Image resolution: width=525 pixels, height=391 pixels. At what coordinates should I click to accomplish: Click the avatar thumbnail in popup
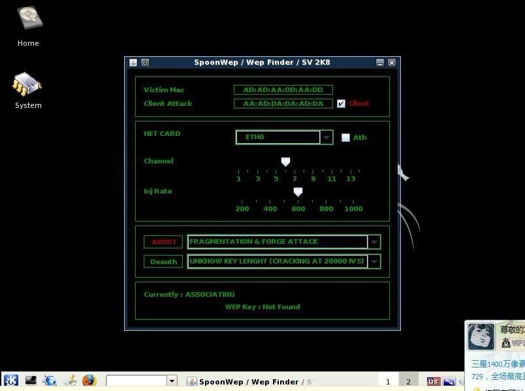tap(481, 336)
